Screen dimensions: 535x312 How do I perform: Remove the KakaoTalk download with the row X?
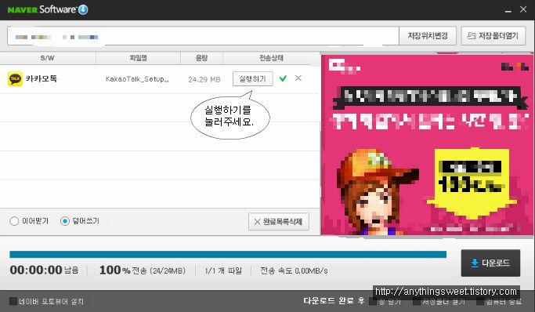pos(298,78)
